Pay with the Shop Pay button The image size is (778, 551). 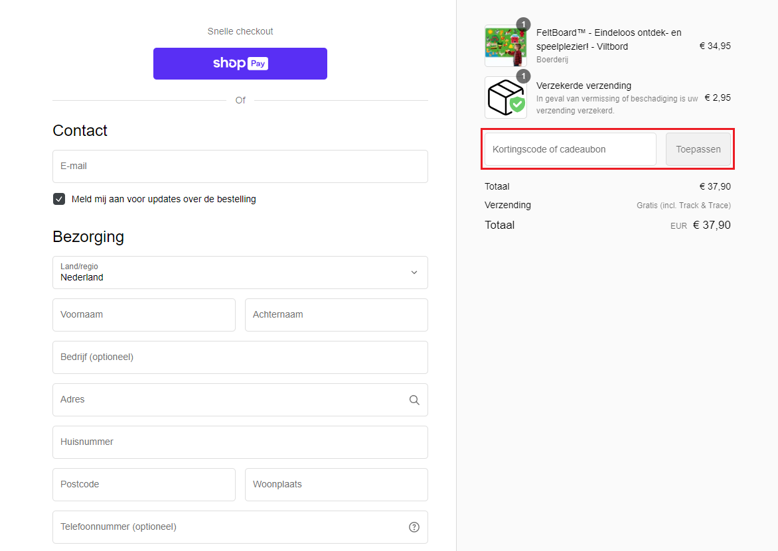[240, 64]
